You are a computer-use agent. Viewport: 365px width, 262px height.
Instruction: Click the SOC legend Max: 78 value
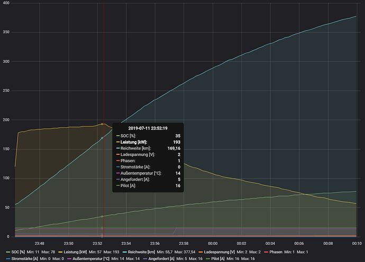tap(48, 252)
